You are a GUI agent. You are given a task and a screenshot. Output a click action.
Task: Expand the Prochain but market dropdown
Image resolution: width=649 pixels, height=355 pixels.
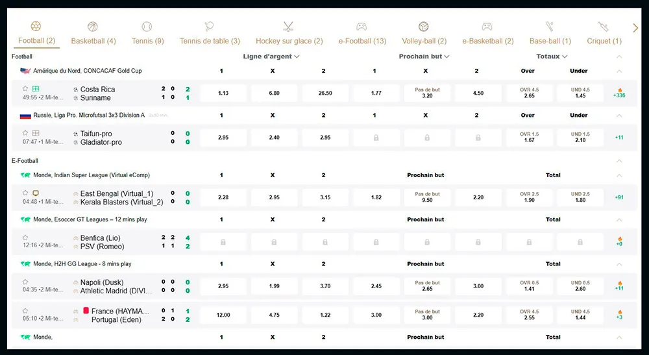pos(424,56)
